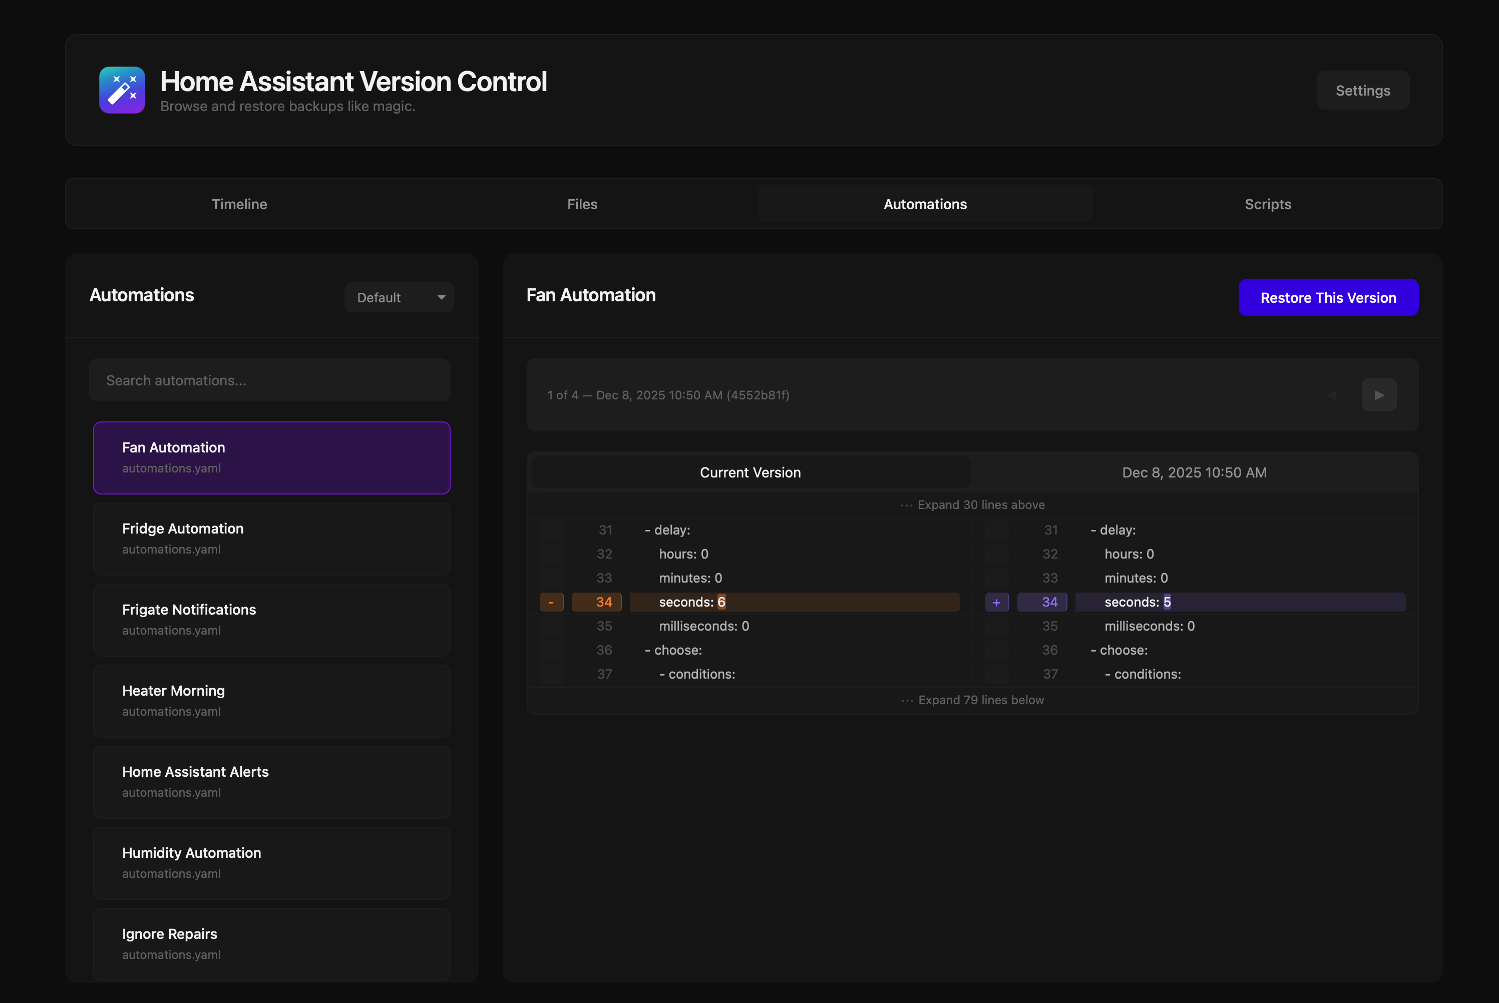Viewport: 1499px width, 1003px height.
Task: Expand 30 lines above the diff
Action: 972,505
